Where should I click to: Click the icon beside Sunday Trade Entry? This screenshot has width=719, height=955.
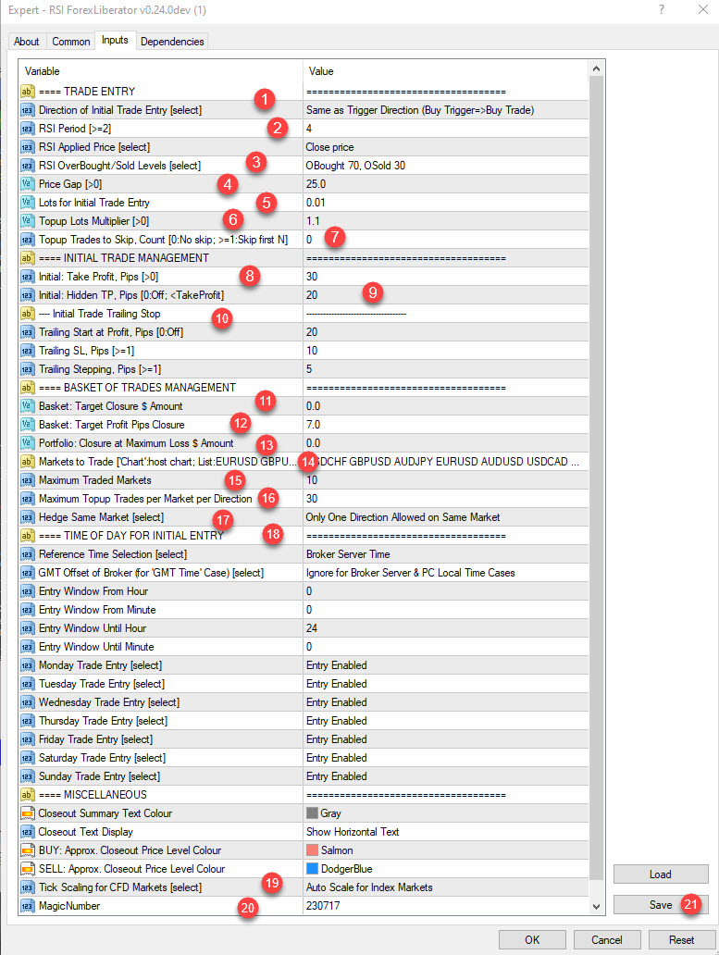(x=28, y=776)
